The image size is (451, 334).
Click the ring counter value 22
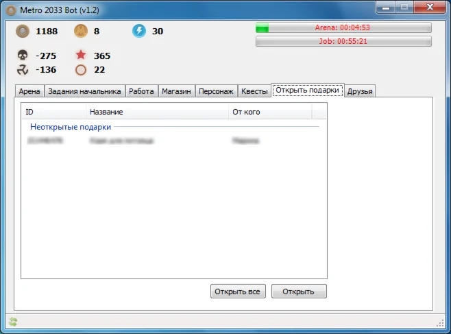tap(99, 70)
